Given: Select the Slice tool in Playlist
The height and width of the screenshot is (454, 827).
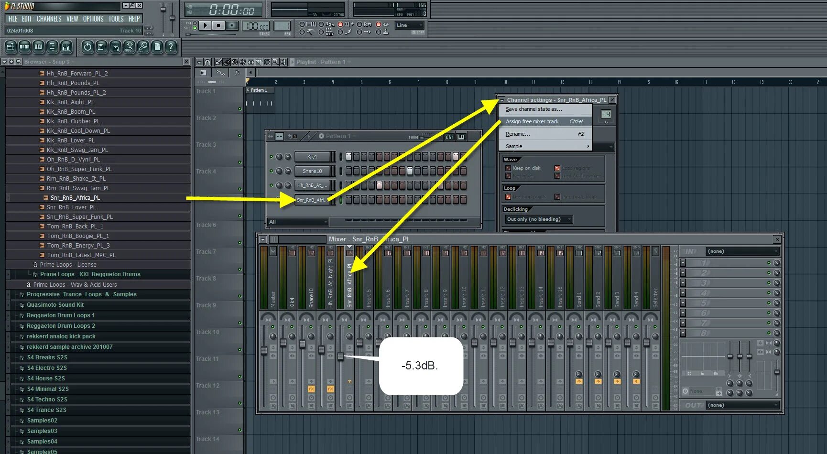Looking at the screenshot, I should pyautogui.click(x=259, y=62).
